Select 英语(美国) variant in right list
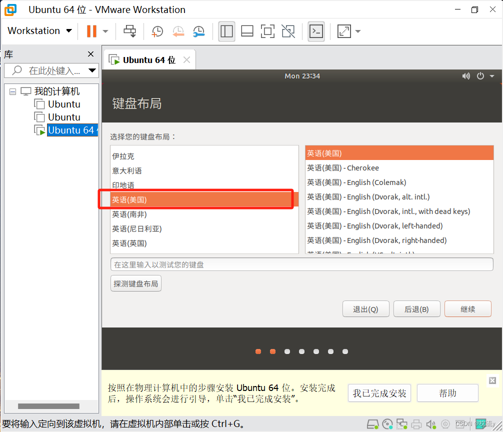503x432 pixels. (399, 153)
